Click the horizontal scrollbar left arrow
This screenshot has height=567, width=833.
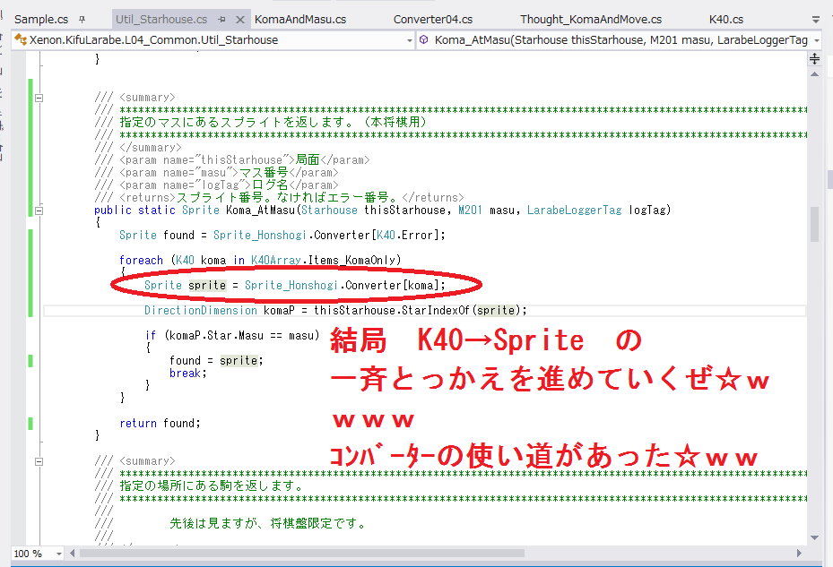point(73,554)
